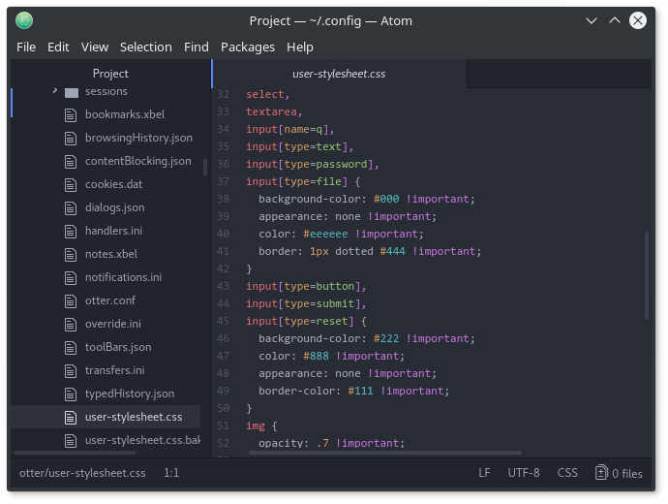Change the UTF-8 encoding selector

524,473
